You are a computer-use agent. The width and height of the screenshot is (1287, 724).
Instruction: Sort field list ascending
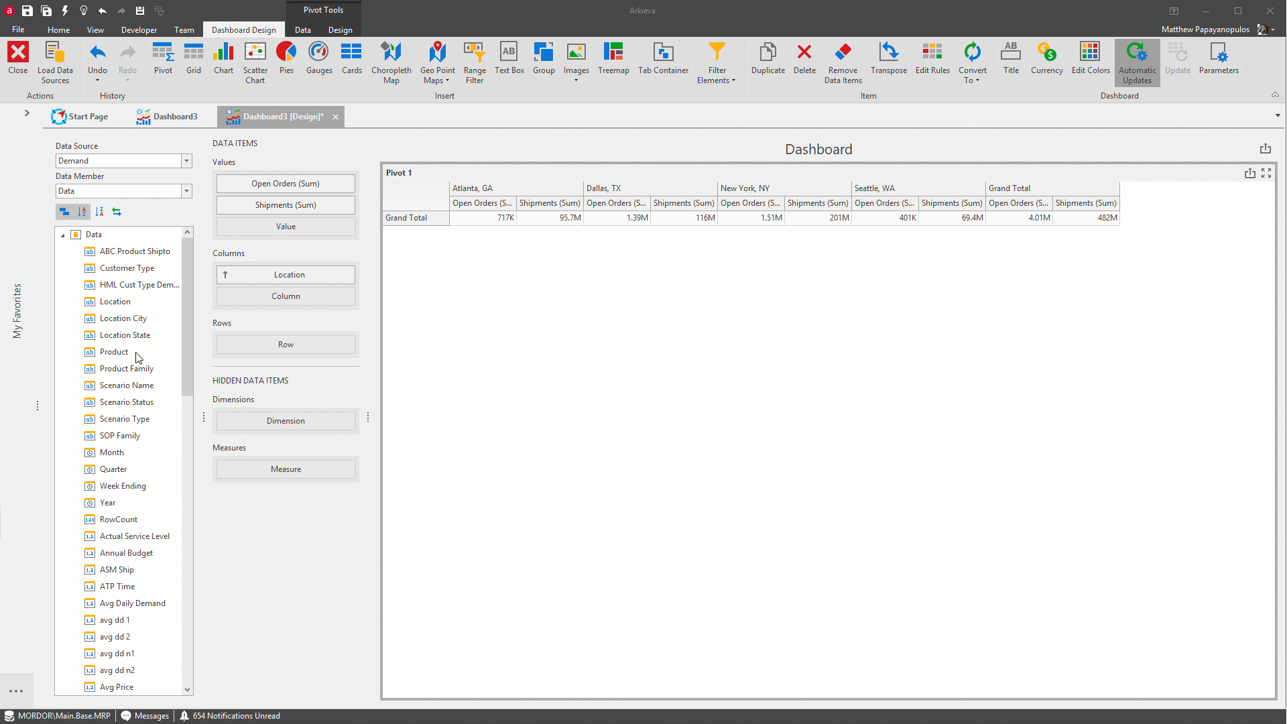(x=82, y=212)
